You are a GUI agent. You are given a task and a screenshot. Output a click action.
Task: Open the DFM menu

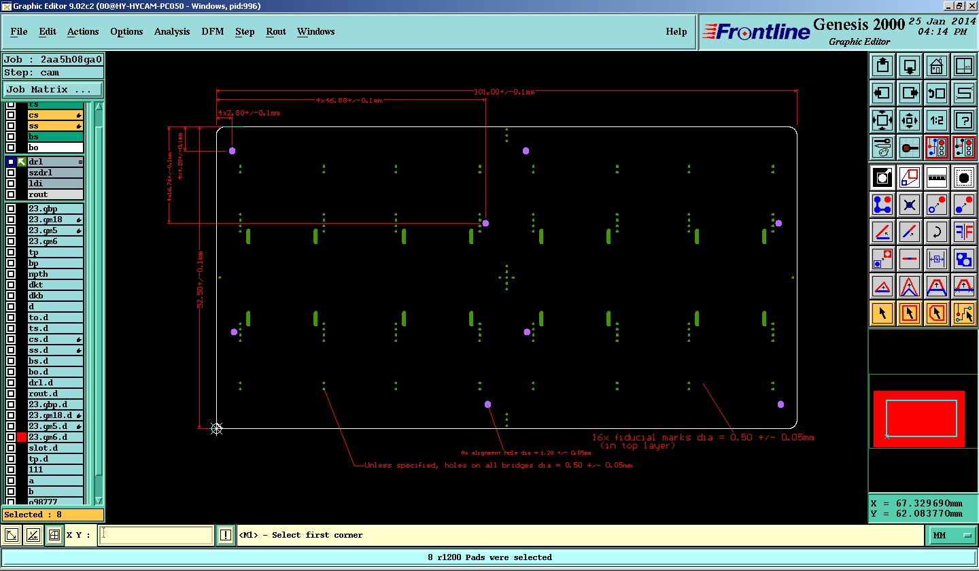(213, 31)
